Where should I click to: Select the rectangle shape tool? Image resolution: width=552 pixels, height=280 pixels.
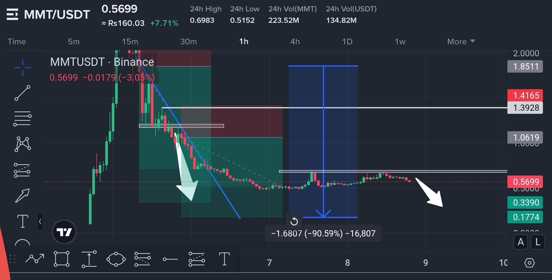point(61,259)
